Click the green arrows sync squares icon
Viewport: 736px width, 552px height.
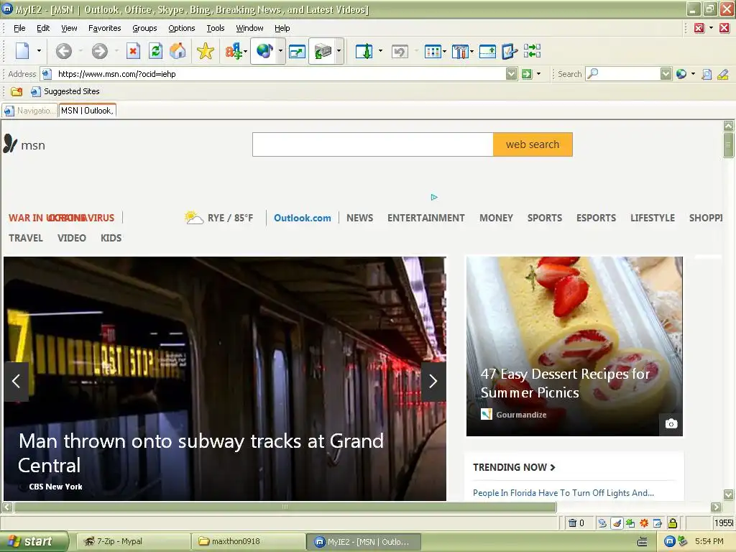tap(533, 51)
